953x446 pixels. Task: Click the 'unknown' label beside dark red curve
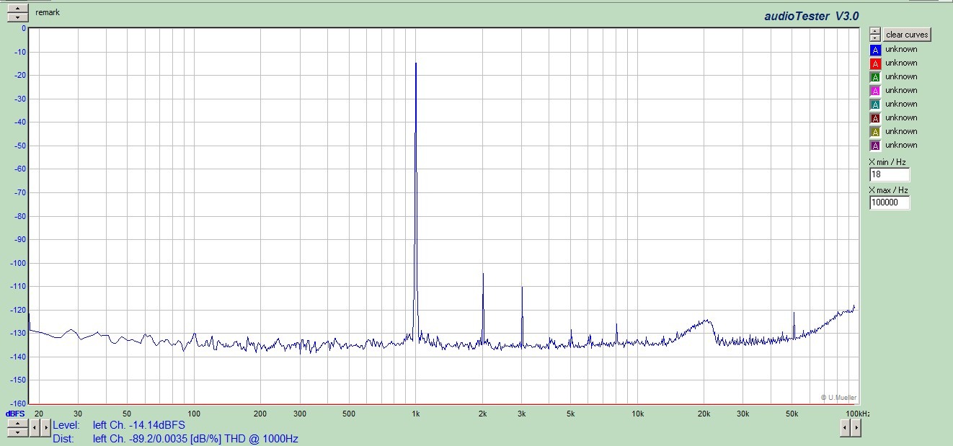(901, 118)
